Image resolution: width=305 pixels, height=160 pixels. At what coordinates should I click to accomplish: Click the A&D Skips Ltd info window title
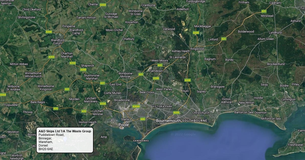[65, 131]
